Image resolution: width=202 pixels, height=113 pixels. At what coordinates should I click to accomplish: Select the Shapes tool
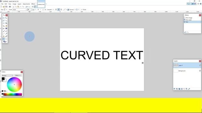pyautogui.click(x=5, y=42)
